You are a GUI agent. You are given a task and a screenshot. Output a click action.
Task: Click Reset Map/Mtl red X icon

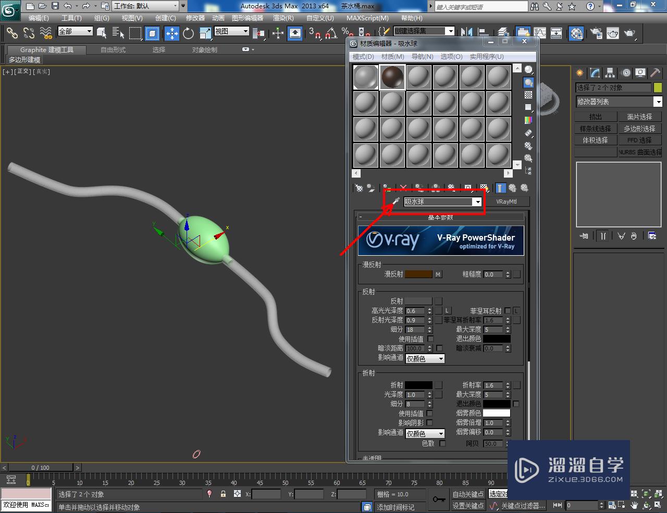403,187
